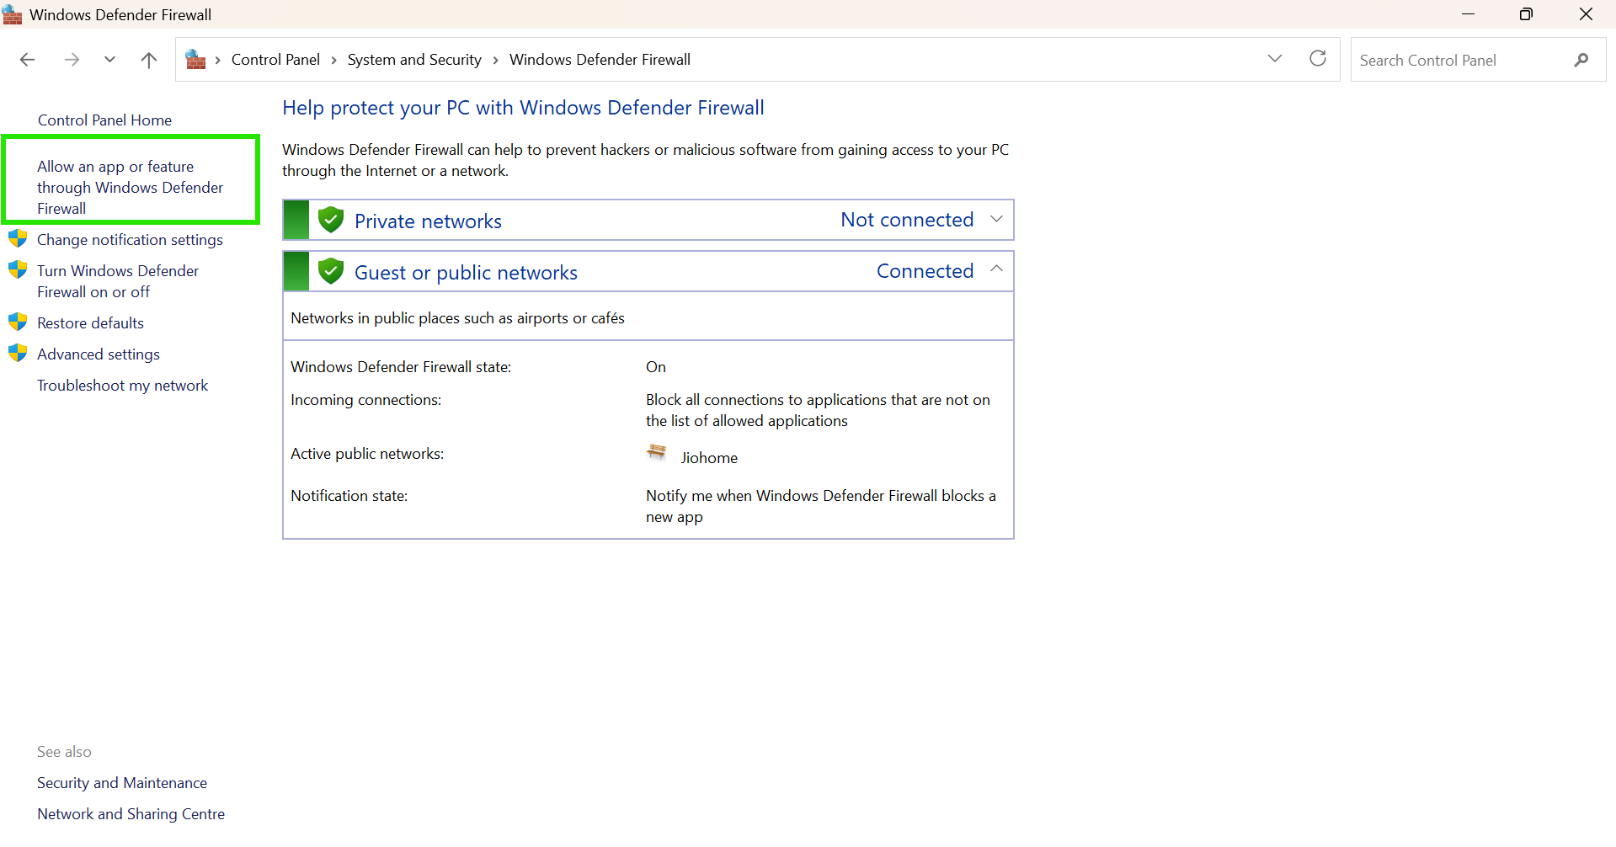This screenshot has width=1616, height=847.
Task: Open Network and Sharing Centre link
Action: click(131, 814)
